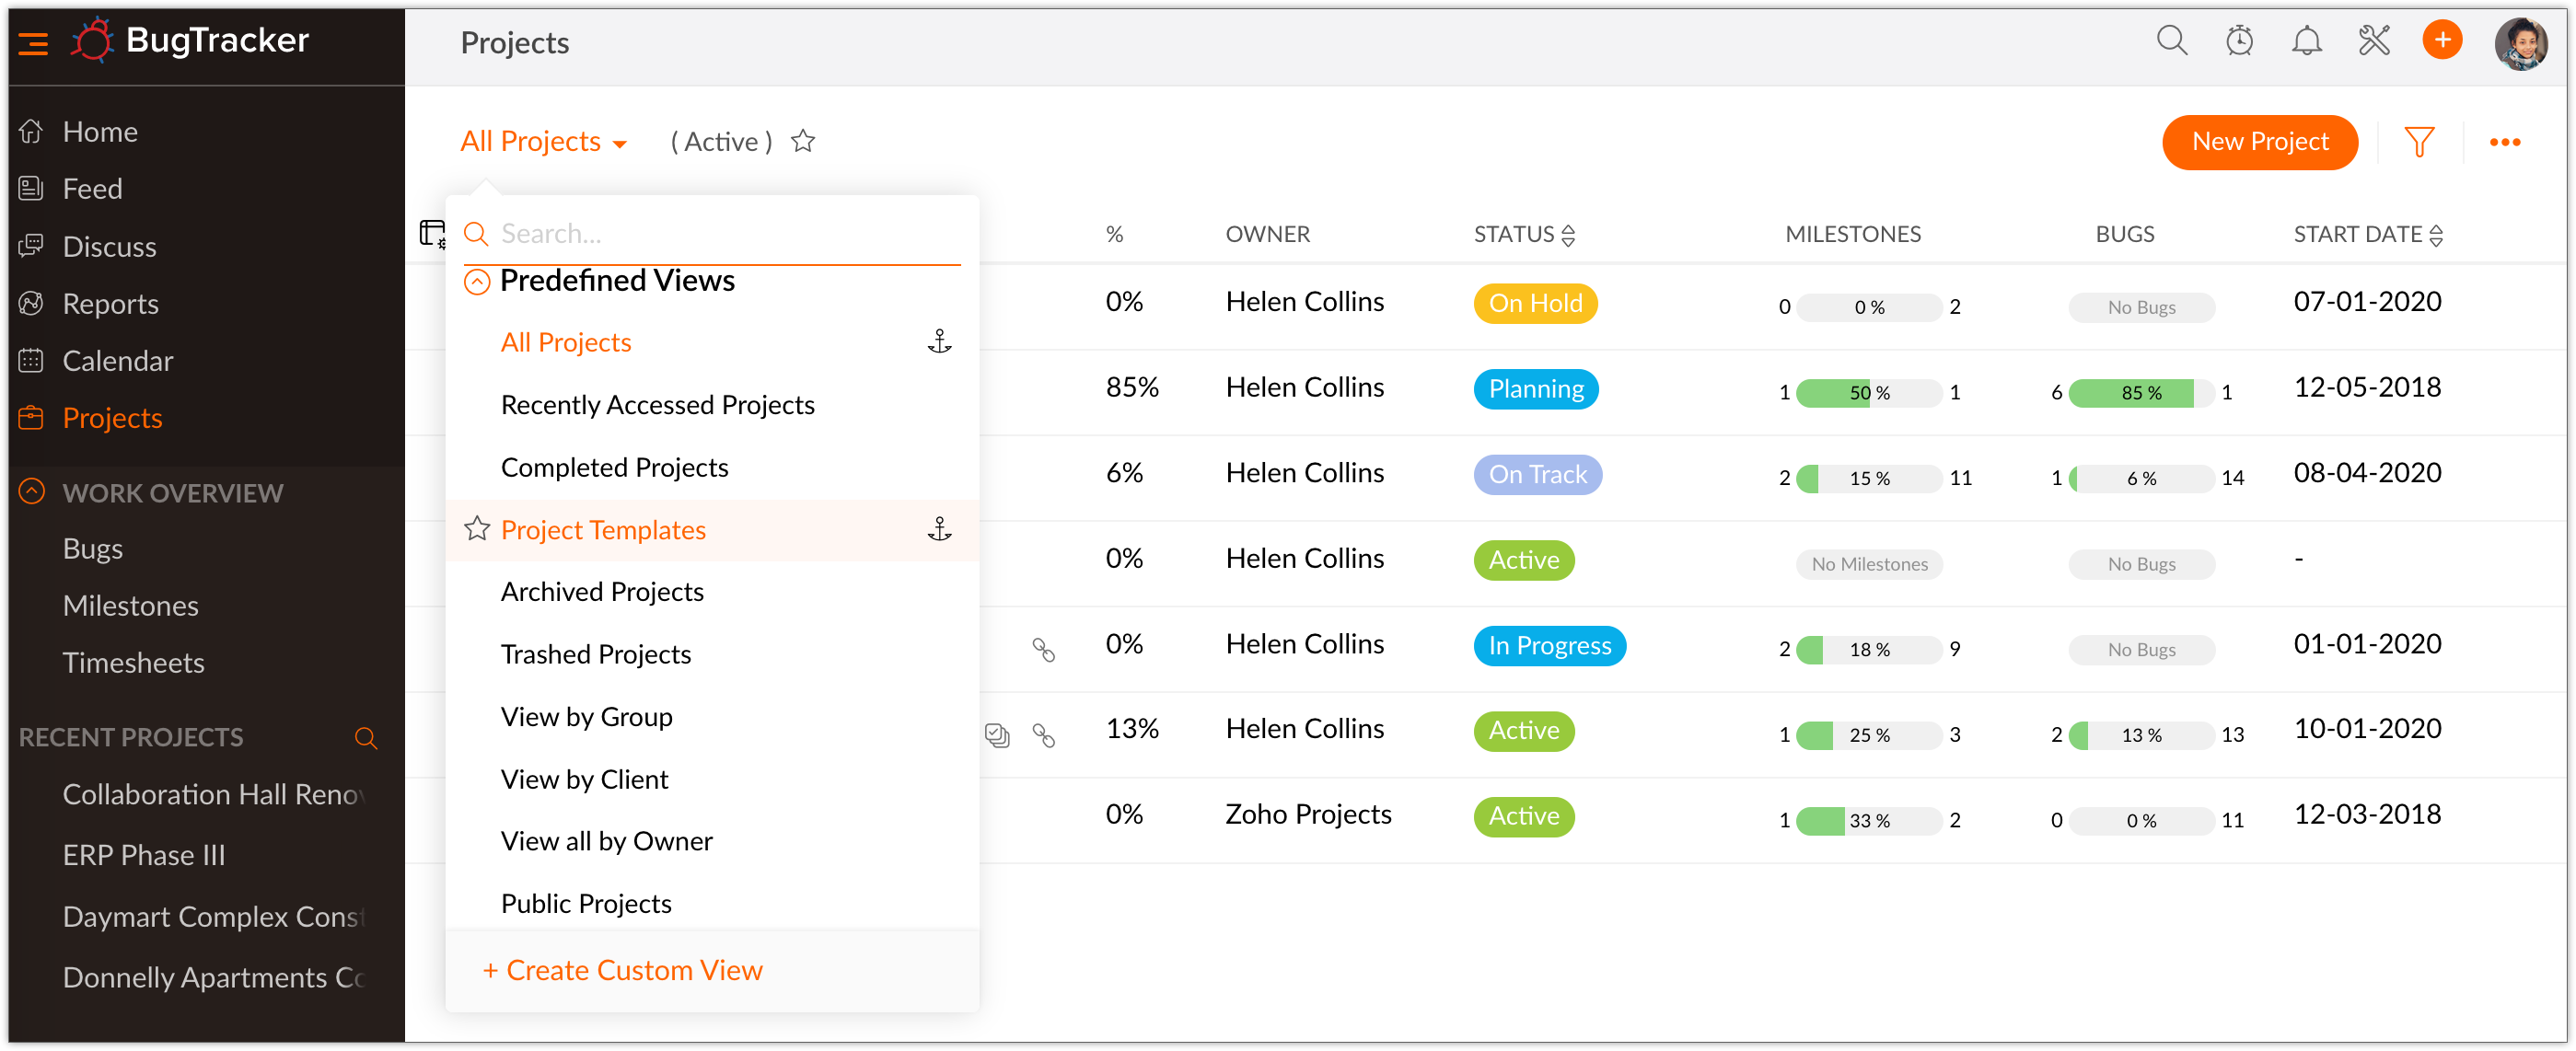Click + Create Custom View link
This screenshot has height=1051, width=2576.
pos(623,969)
